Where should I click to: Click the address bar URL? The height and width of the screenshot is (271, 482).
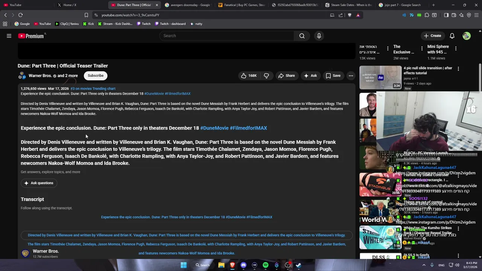130,15
